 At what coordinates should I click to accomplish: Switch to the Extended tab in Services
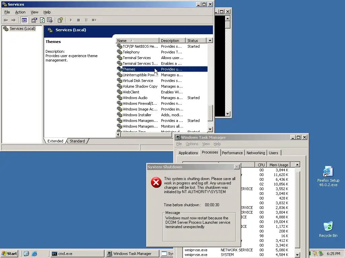click(x=55, y=141)
